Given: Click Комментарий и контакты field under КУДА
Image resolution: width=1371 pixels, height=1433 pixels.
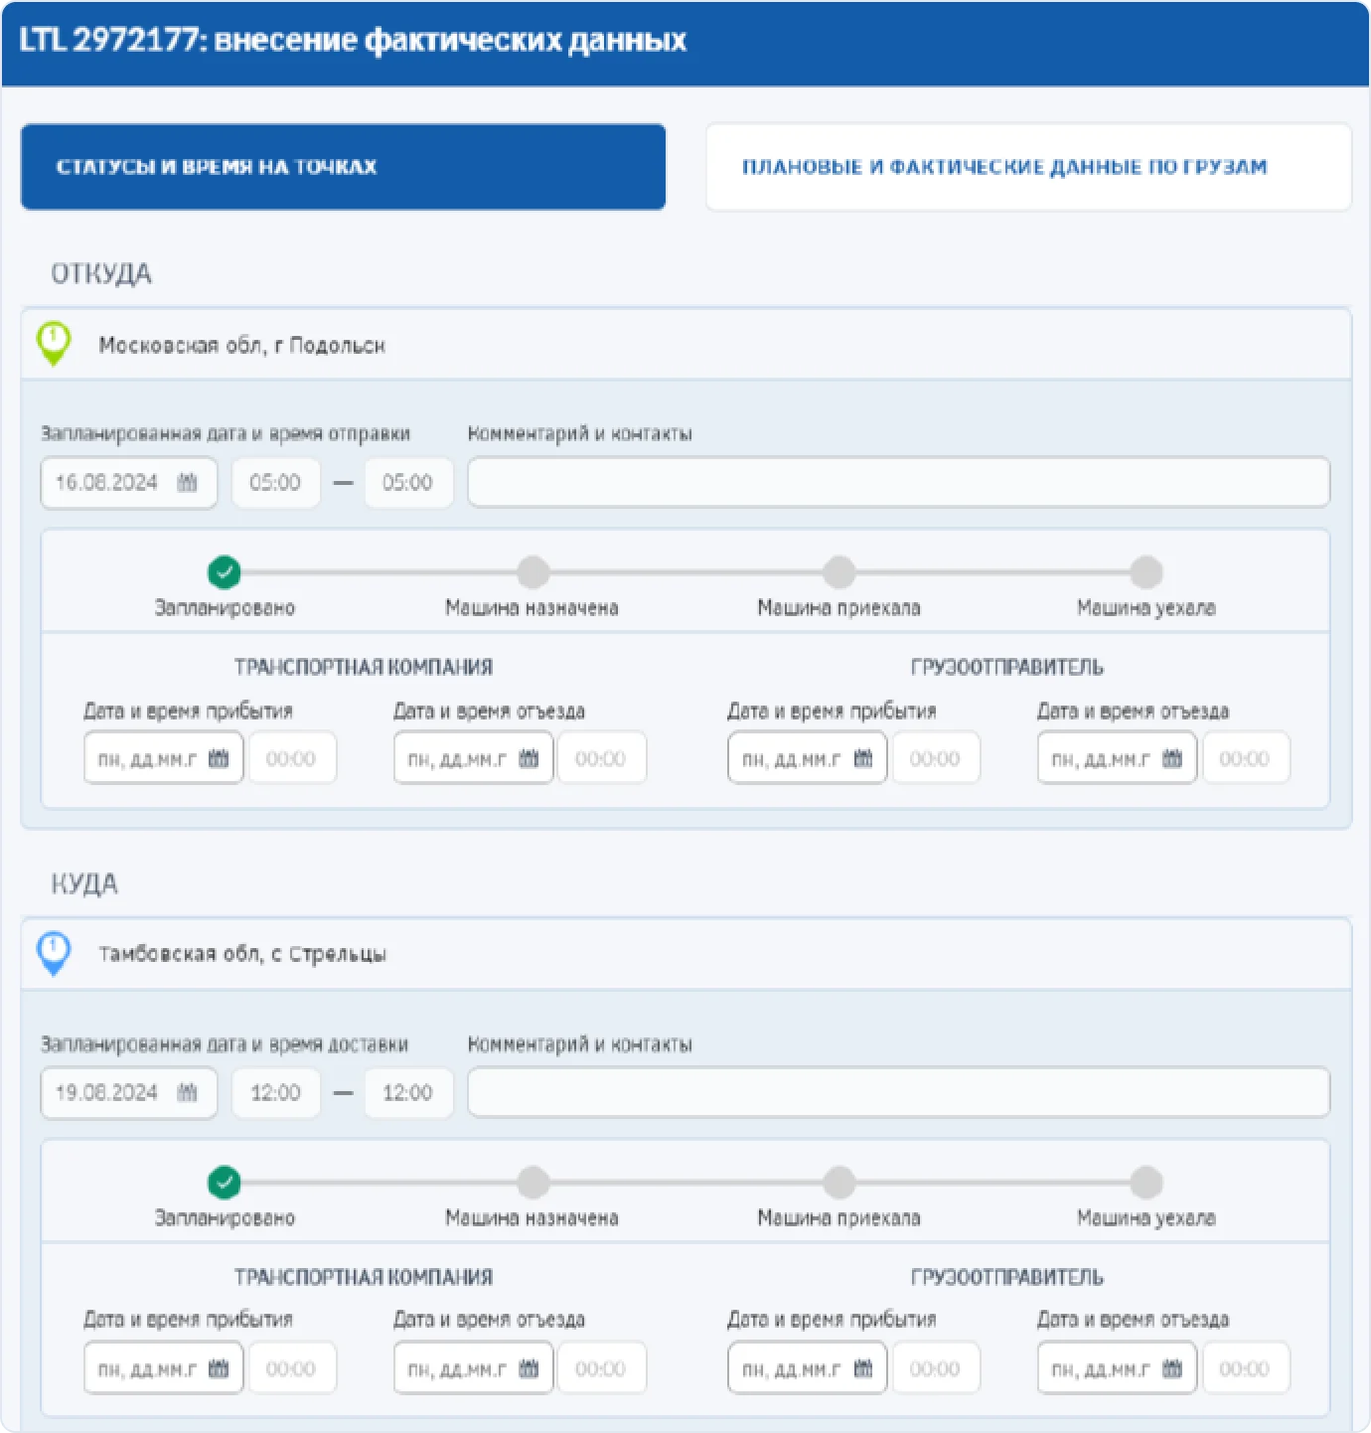Looking at the screenshot, I should (x=898, y=1093).
